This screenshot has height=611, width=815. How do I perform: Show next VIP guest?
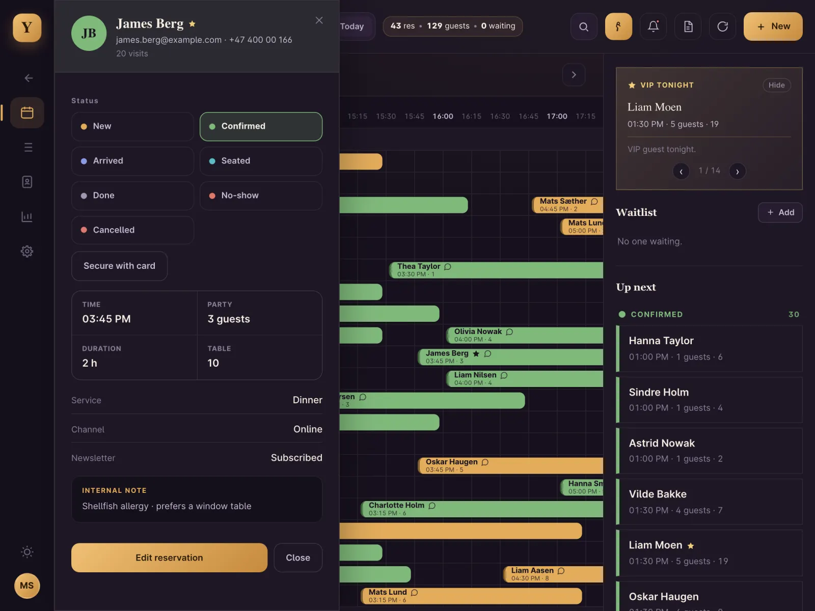737,171
